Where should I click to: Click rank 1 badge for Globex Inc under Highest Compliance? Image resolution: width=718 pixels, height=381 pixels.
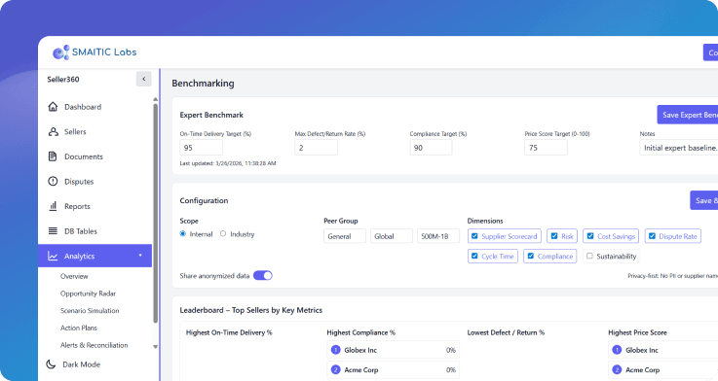click(336, 350)
